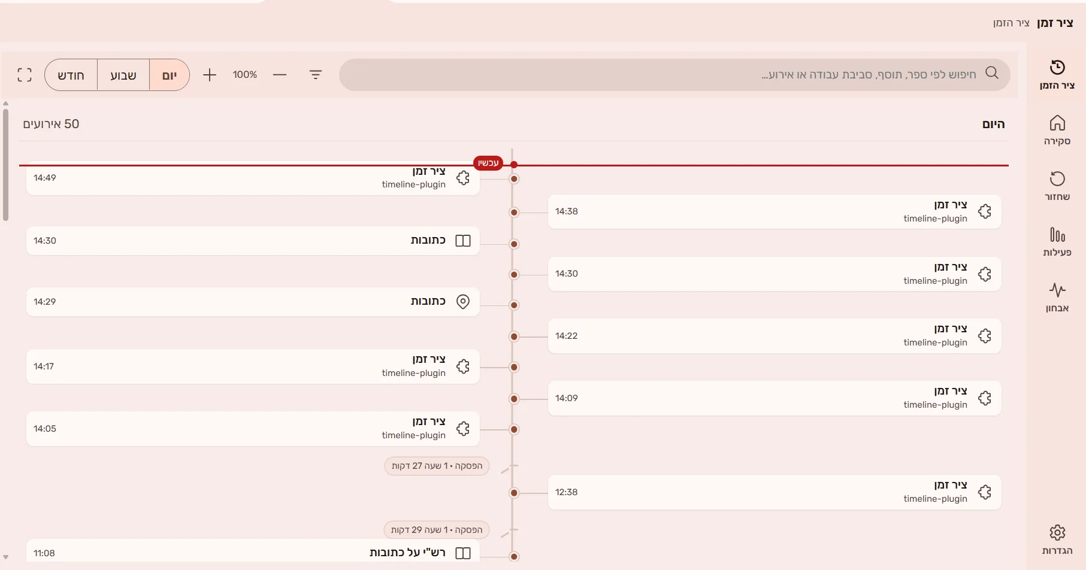Go to סקירה in the sidebar
The image size is (1086, 570).
coord(1057,131)
